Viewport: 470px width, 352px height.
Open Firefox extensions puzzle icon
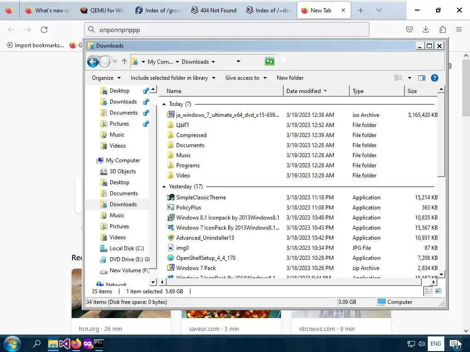(442, 29)
